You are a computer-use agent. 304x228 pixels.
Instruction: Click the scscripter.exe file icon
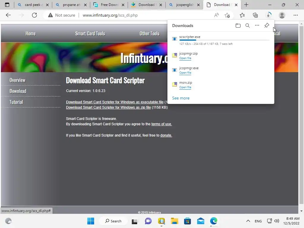tap(175, 39)
